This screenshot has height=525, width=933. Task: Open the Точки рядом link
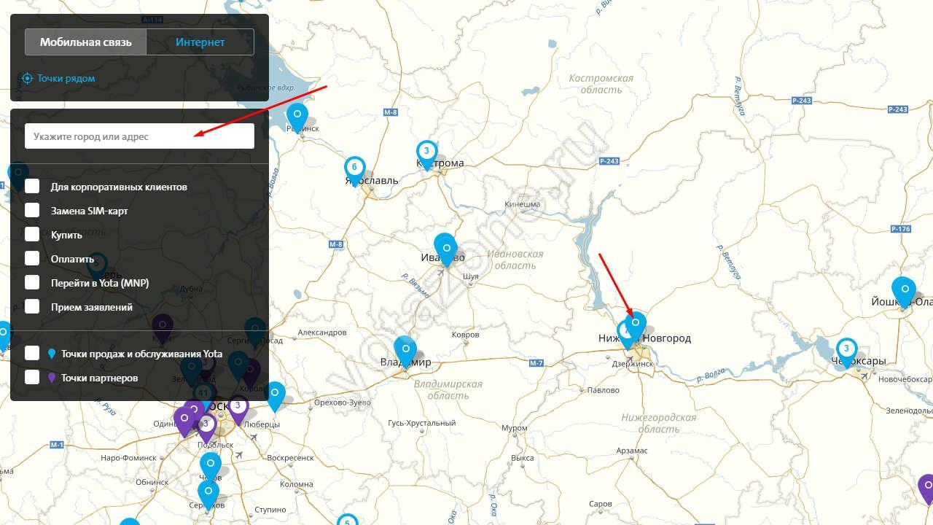(66, 78)
